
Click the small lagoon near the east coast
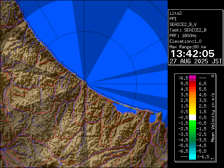point(153,118)
